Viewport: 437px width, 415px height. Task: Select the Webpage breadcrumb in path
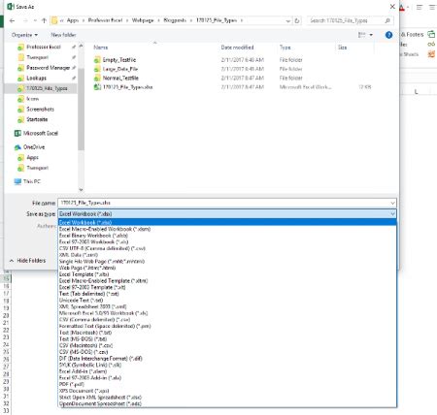tap(143, 20)
